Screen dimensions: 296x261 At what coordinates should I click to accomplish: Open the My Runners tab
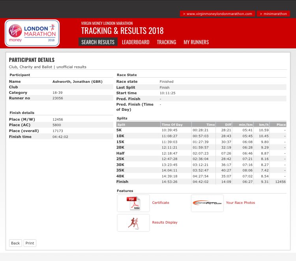pos(196,42)
